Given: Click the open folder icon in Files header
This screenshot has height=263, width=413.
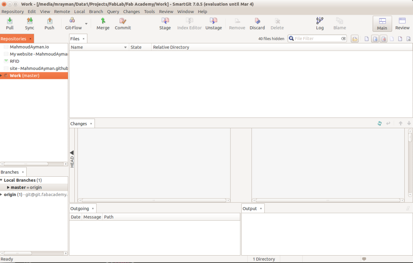Looking at the screenshot, I should (x=355, y=39).
